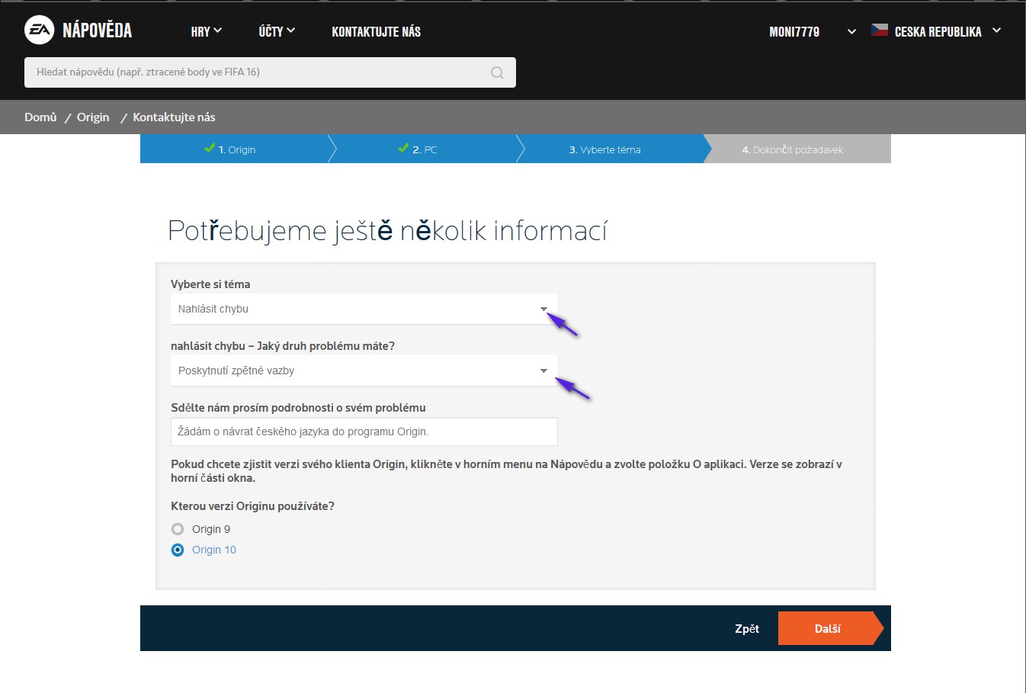1026x693 pixels.
Task: Click the Kontaktujte nás breadcrumb
Action: tap(174, 117)
